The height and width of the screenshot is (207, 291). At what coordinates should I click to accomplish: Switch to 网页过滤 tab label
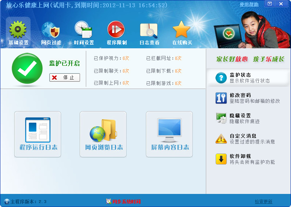[x=51, y=42]
